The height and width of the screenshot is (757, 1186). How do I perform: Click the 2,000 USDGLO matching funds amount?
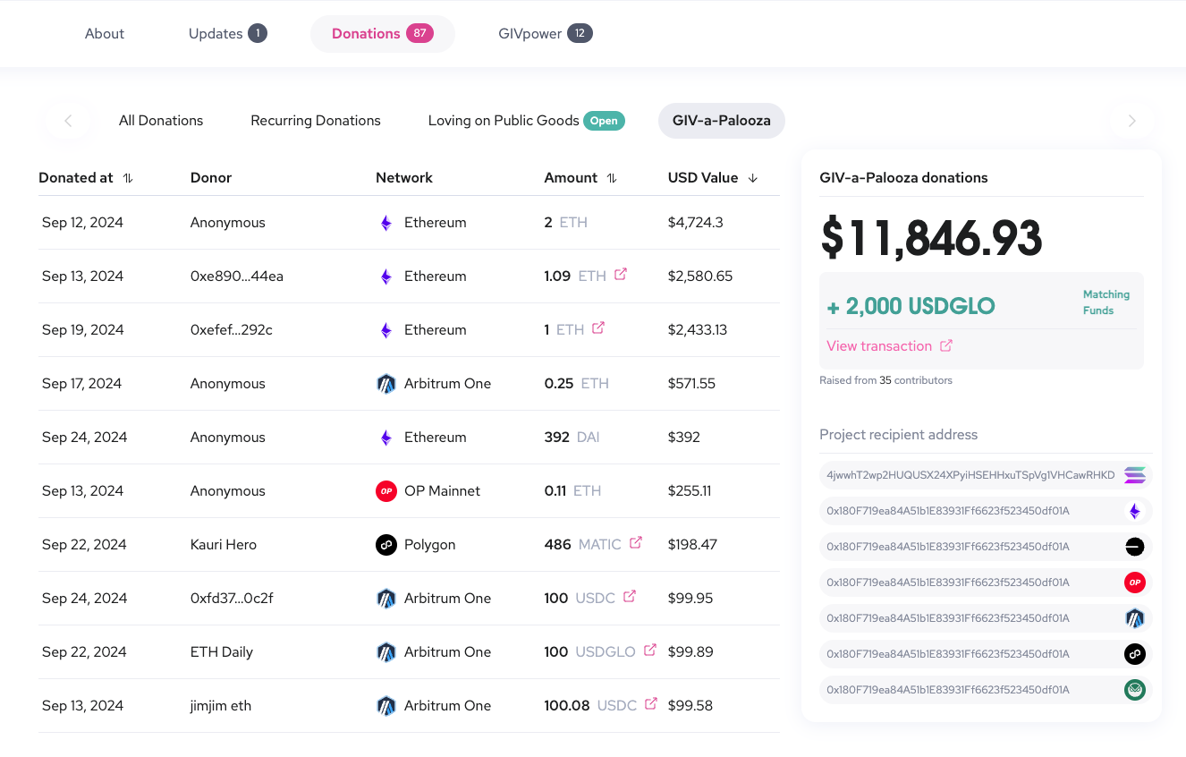click(911, 307)
